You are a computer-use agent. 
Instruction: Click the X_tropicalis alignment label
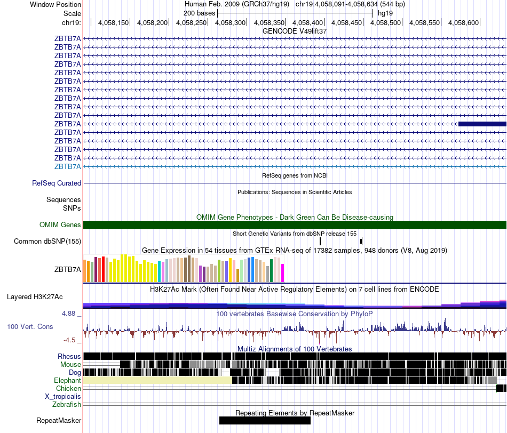[63, 397]
